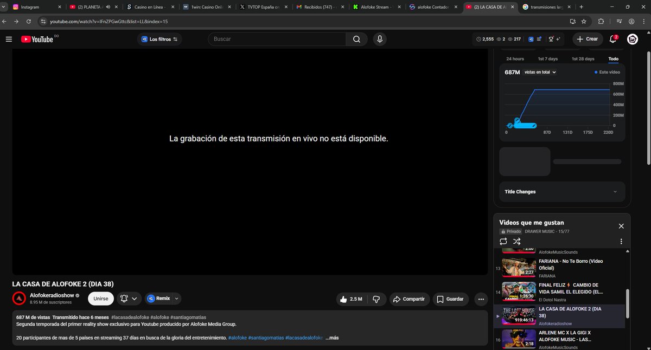Toggle playlist shuffle
Viewport: 651px width, 350px height.
pos(517,241)
